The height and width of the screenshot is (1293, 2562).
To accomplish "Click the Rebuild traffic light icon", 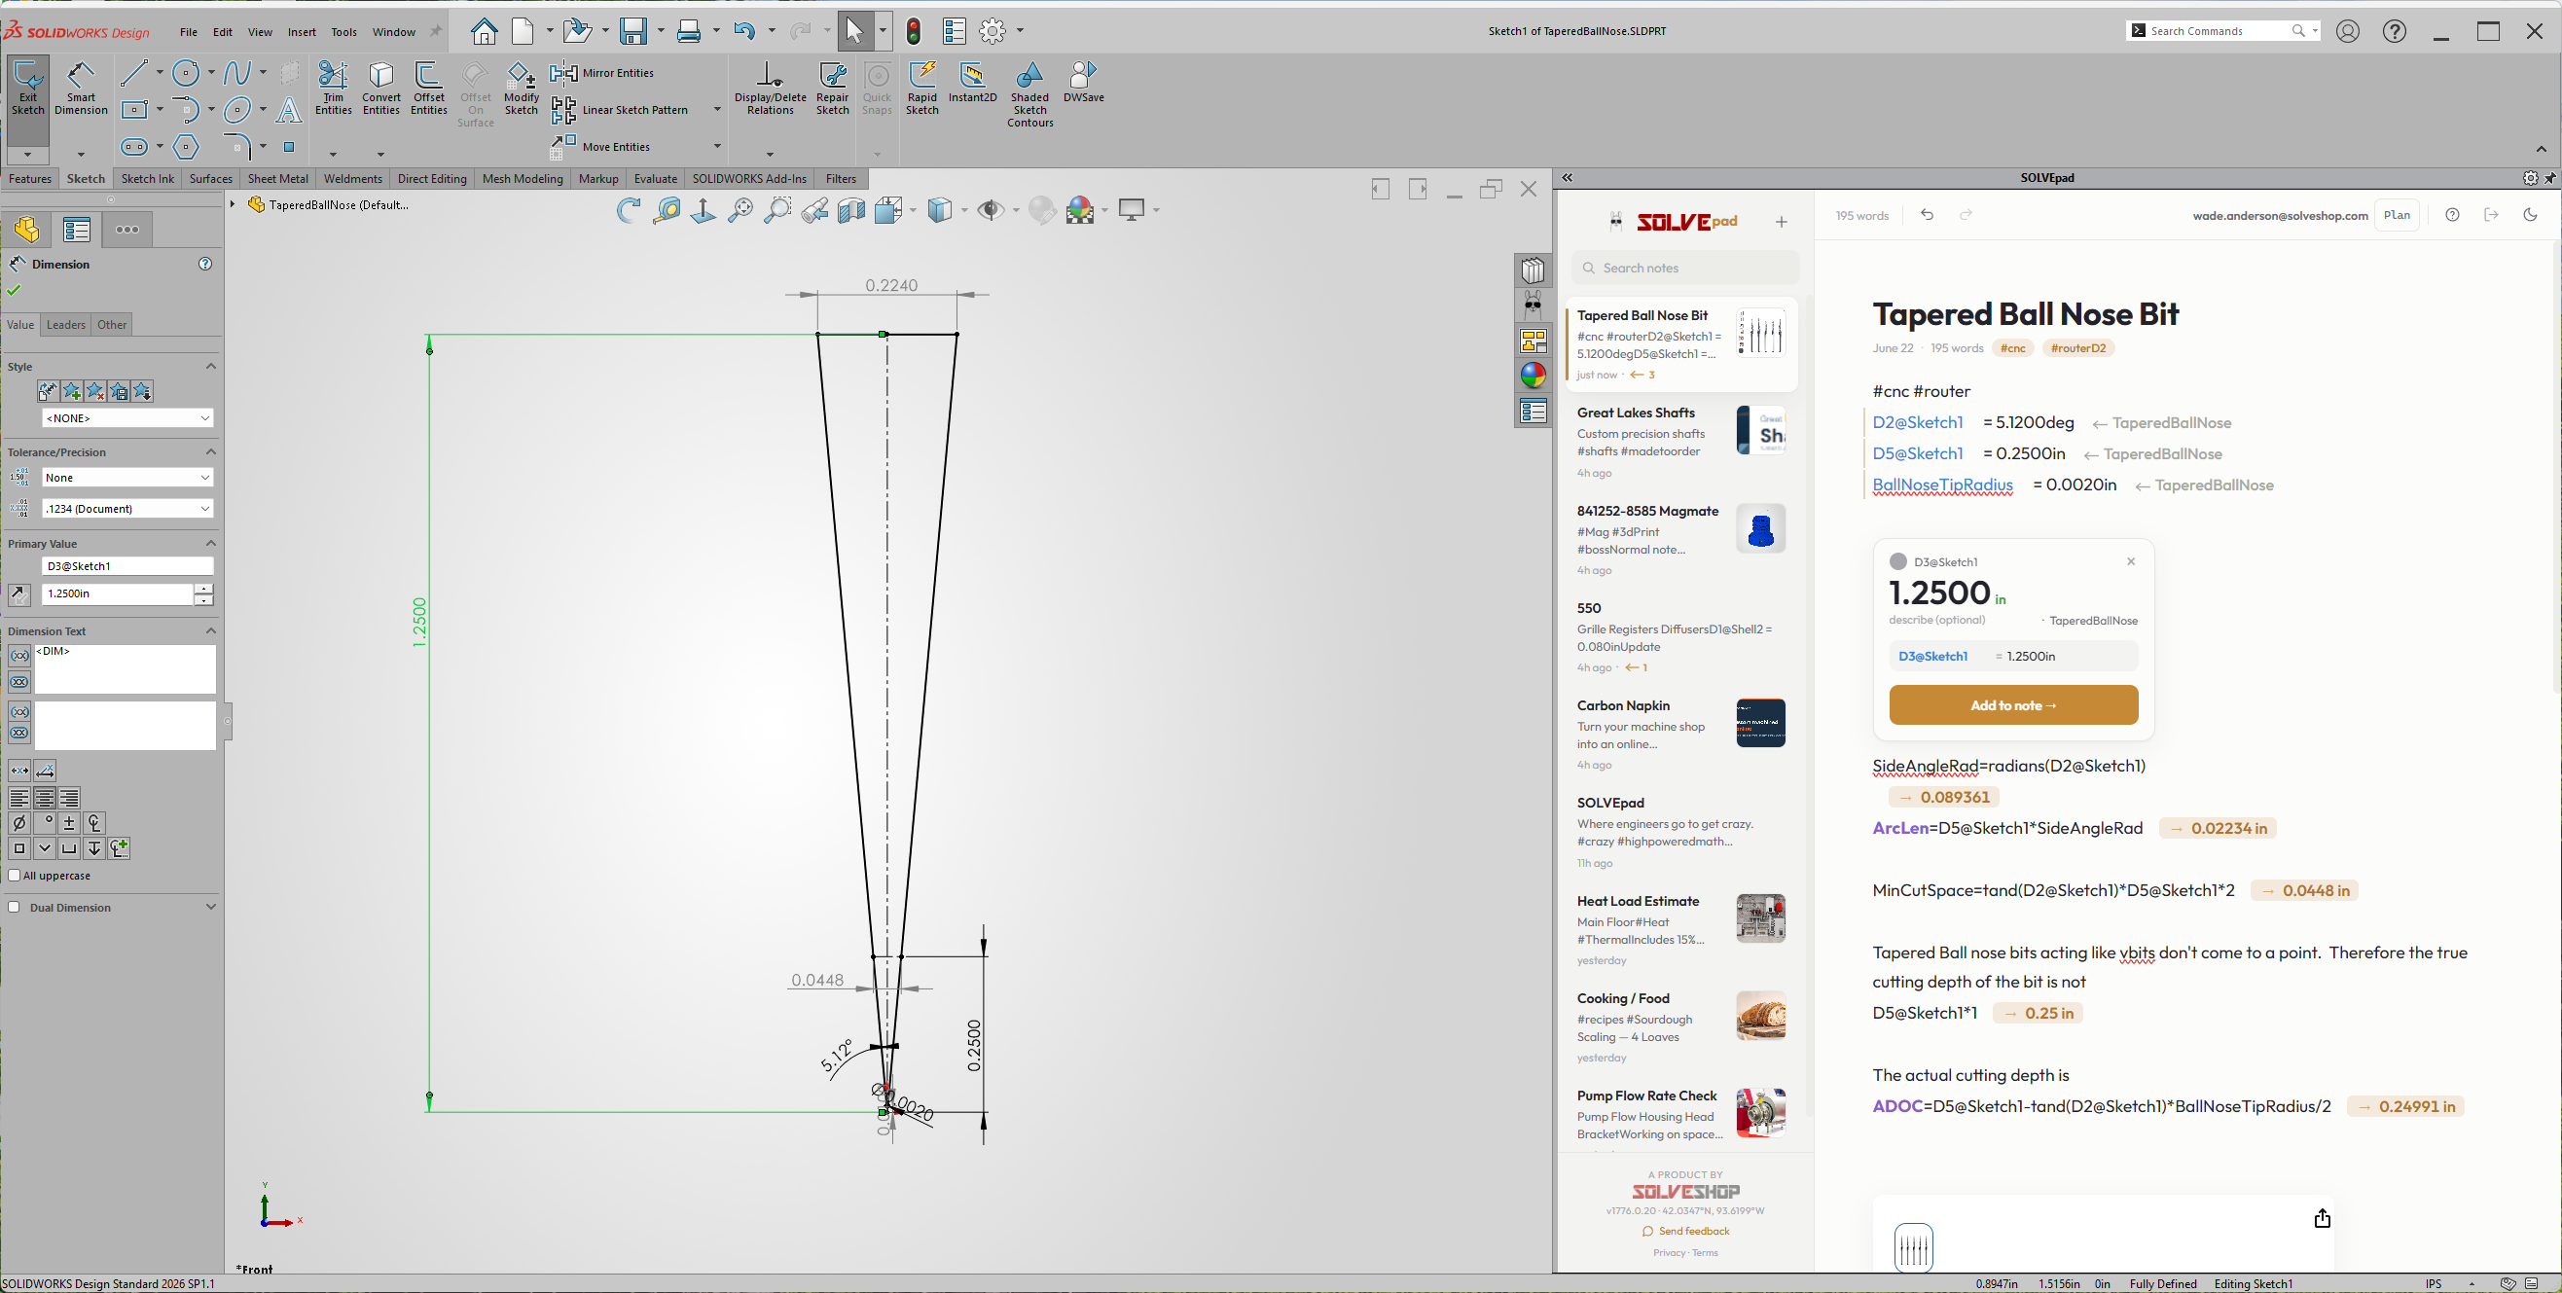I will click(x=913, y=31).
